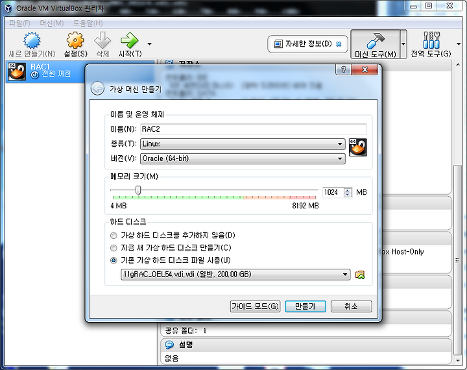Click the Guided Mode (가이드 모드) button
467x370 pixels.
pyautogui.click(x=256, y=306)
